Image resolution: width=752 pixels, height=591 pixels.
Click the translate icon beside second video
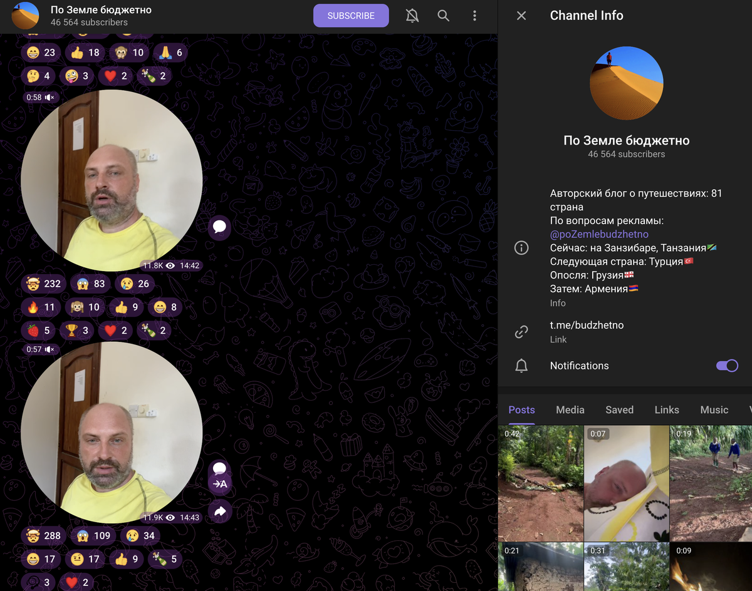219,484
